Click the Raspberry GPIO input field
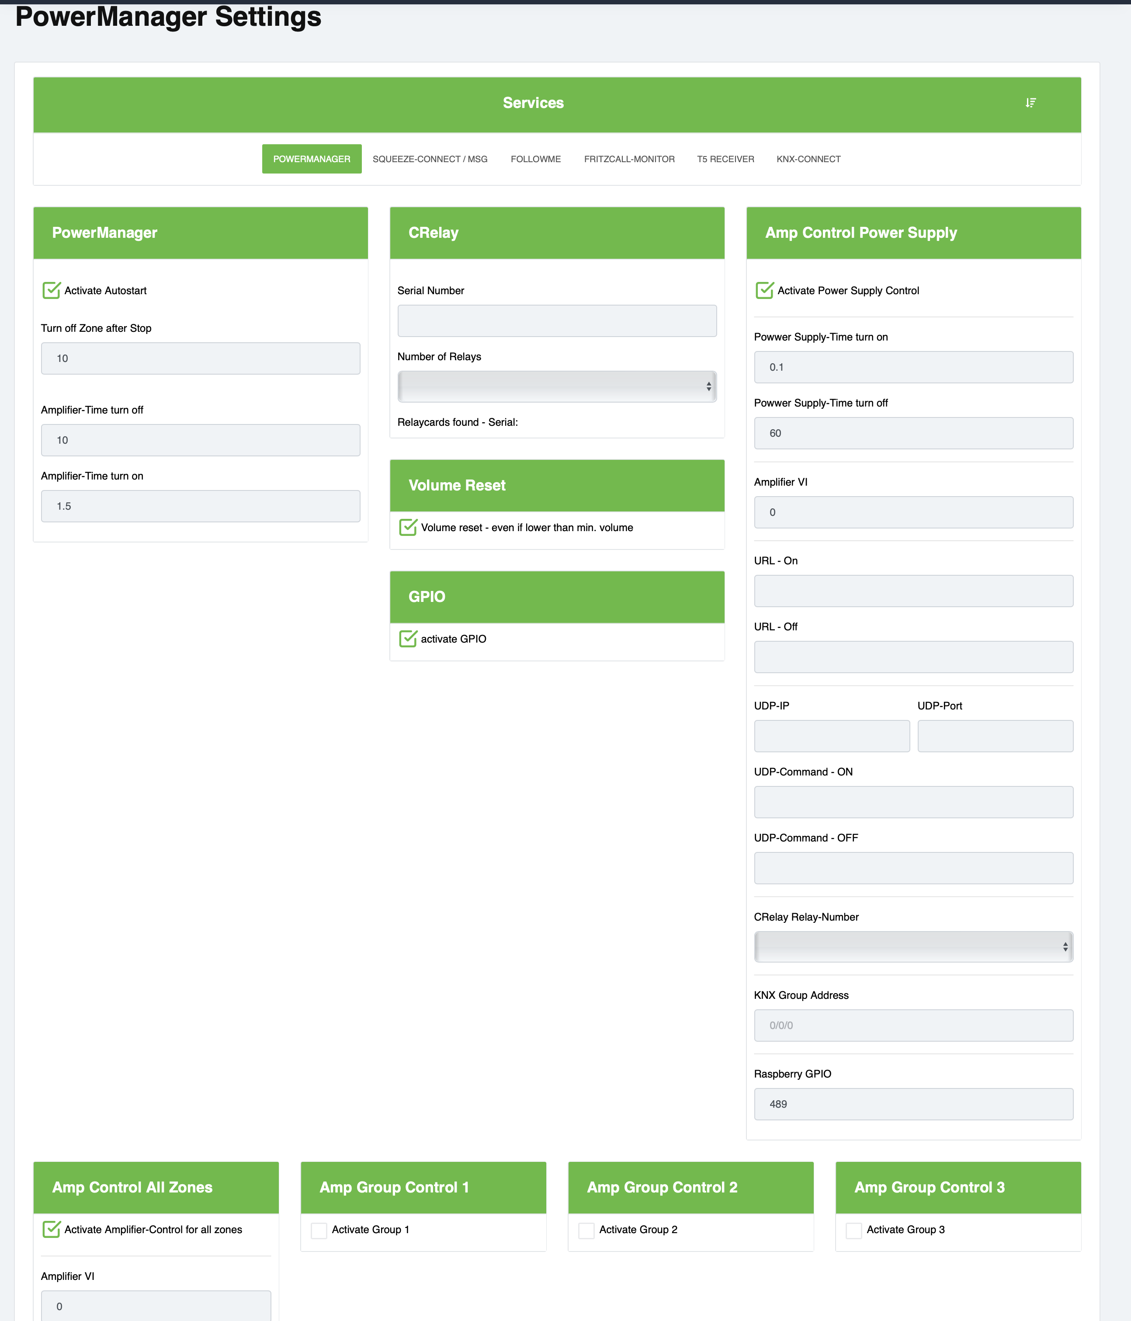Viewport: 1131px width, 1321px height. pos(913,1104)
